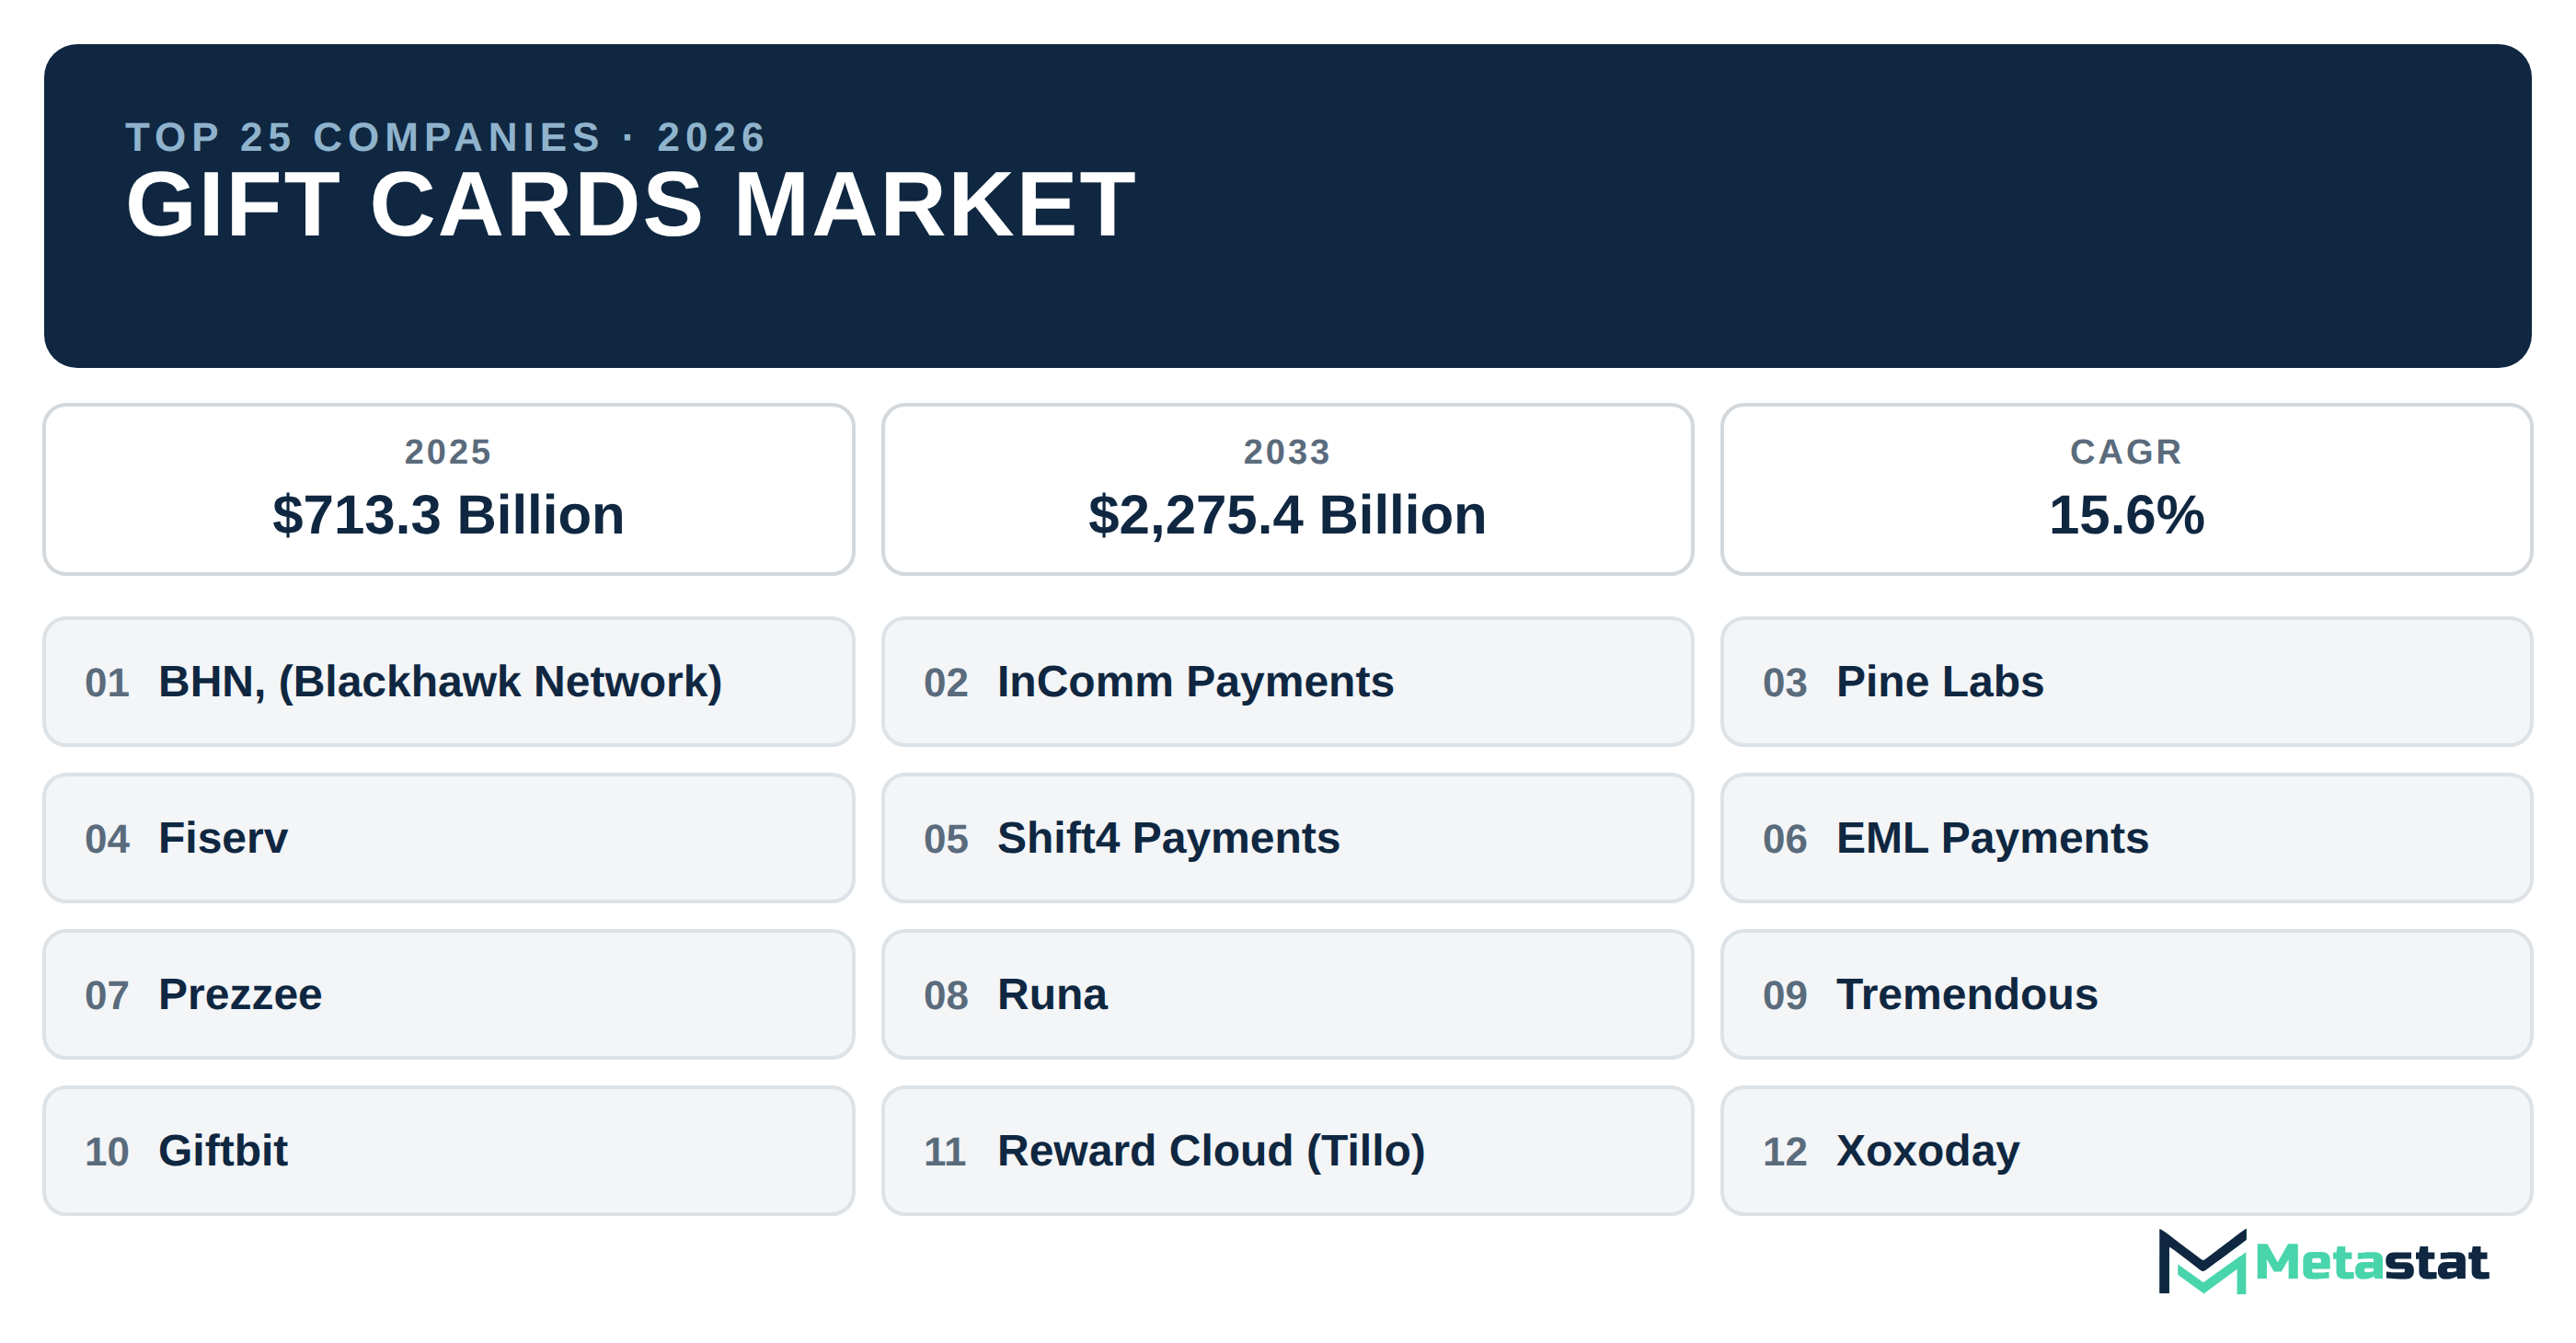Screen dimensions: 2576x1343
Task: Open the InComm Payments card
Action: tap(1288, 682)
